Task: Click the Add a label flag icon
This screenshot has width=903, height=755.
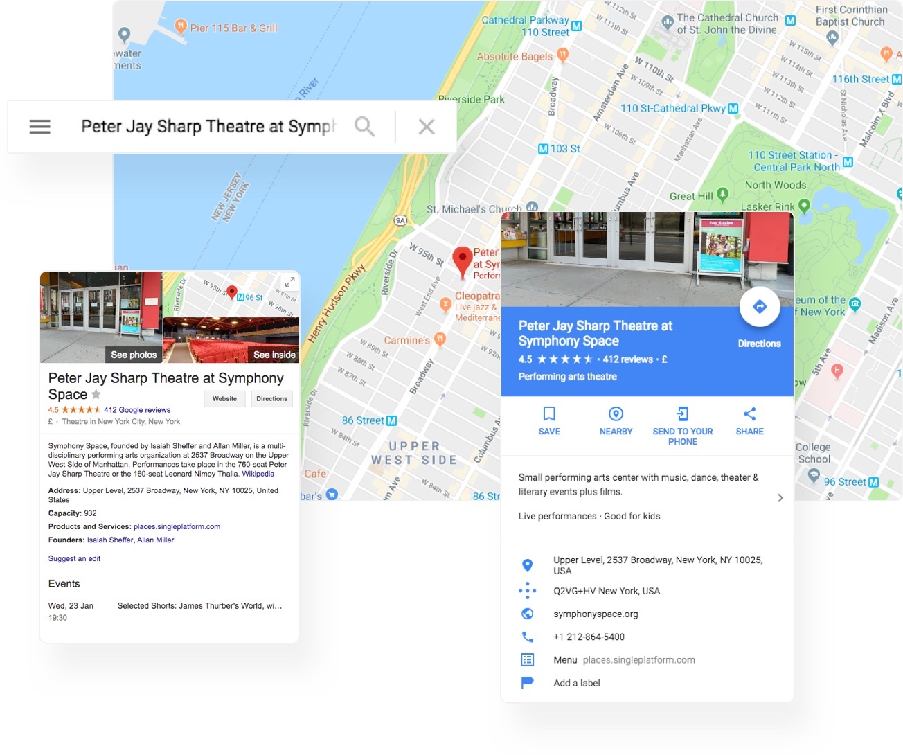Action: pos(527,683)
